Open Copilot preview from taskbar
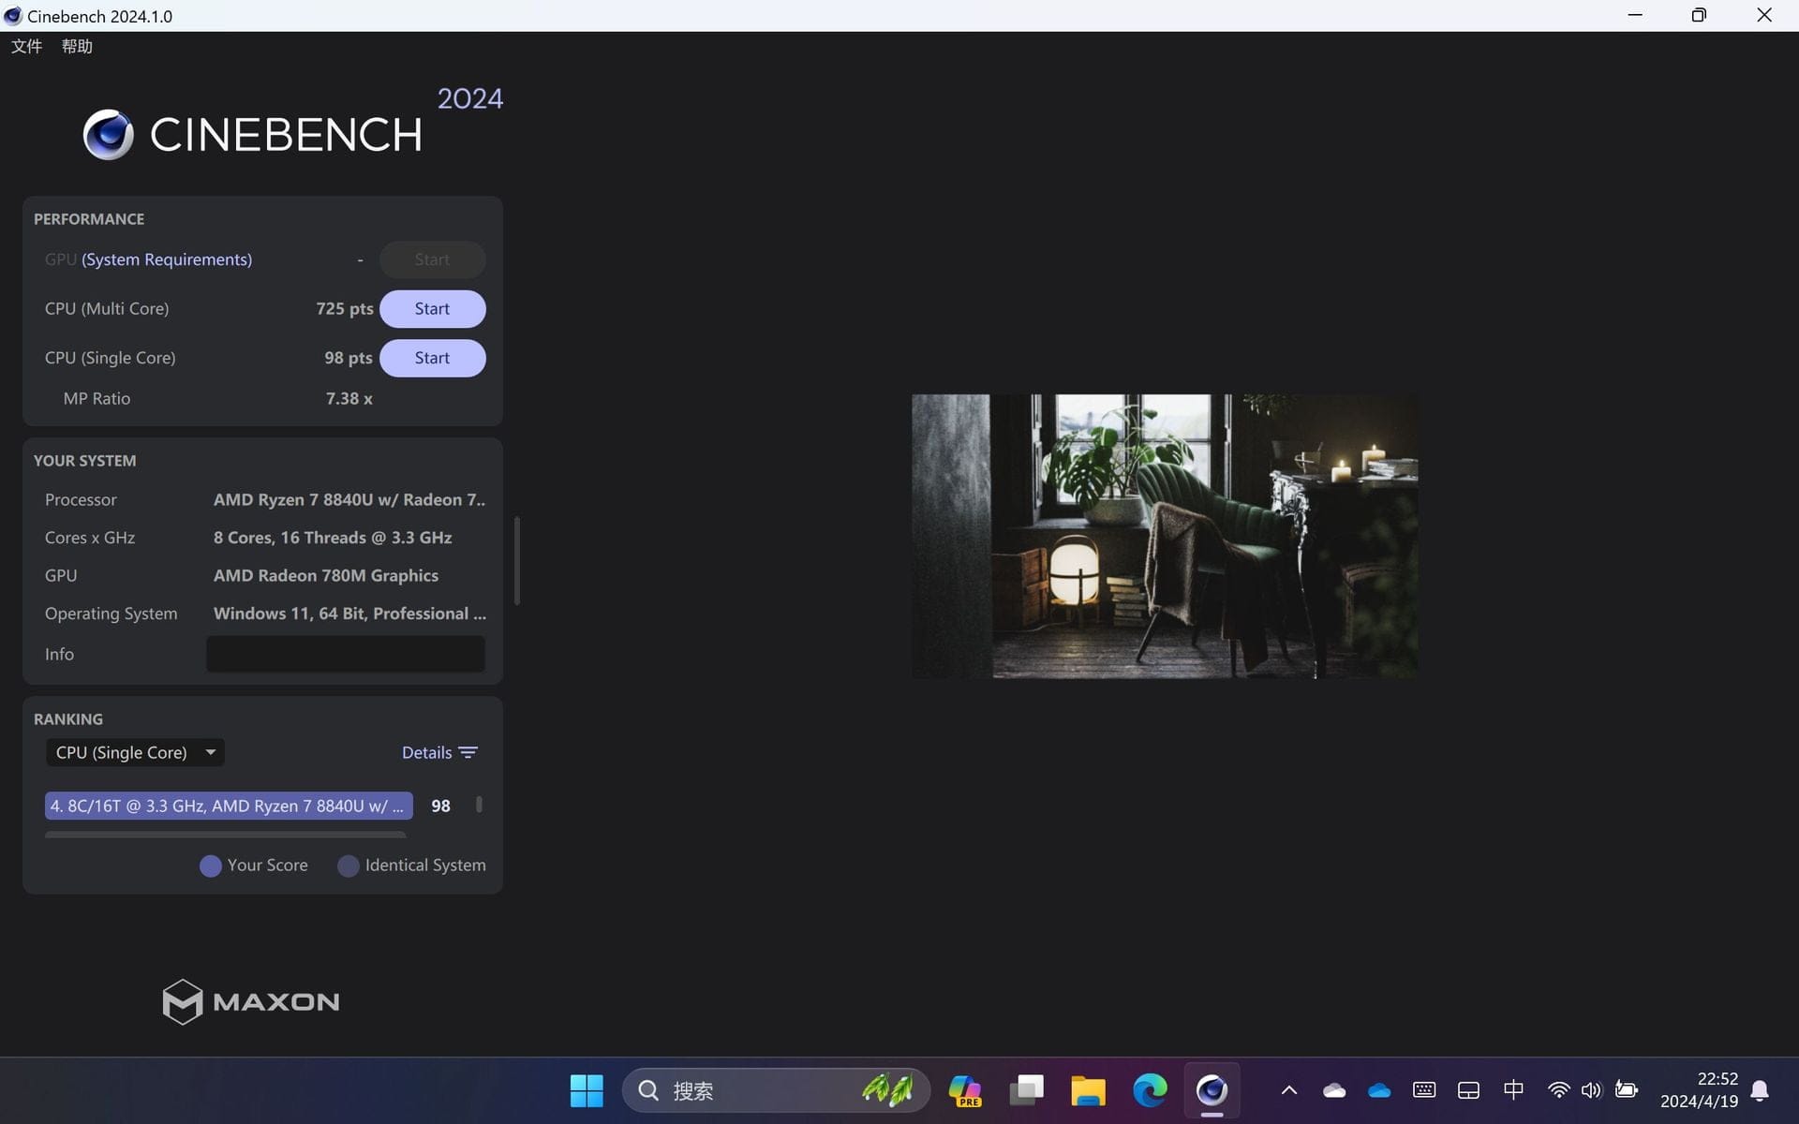 tap(965, 1090)
